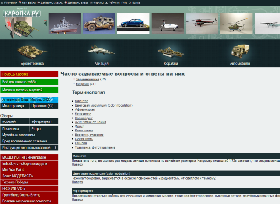This screenshot has height=204, width=280.
Task: Open the Прешейдинг term link
Action: coord(84,118)
